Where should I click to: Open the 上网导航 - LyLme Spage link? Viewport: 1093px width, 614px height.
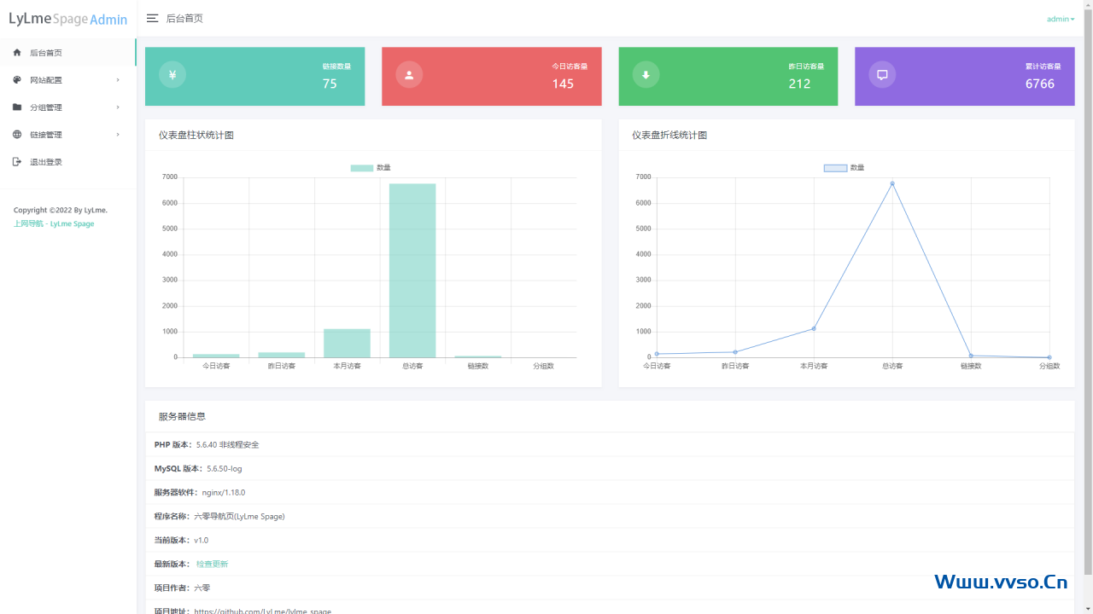(54, 224)
